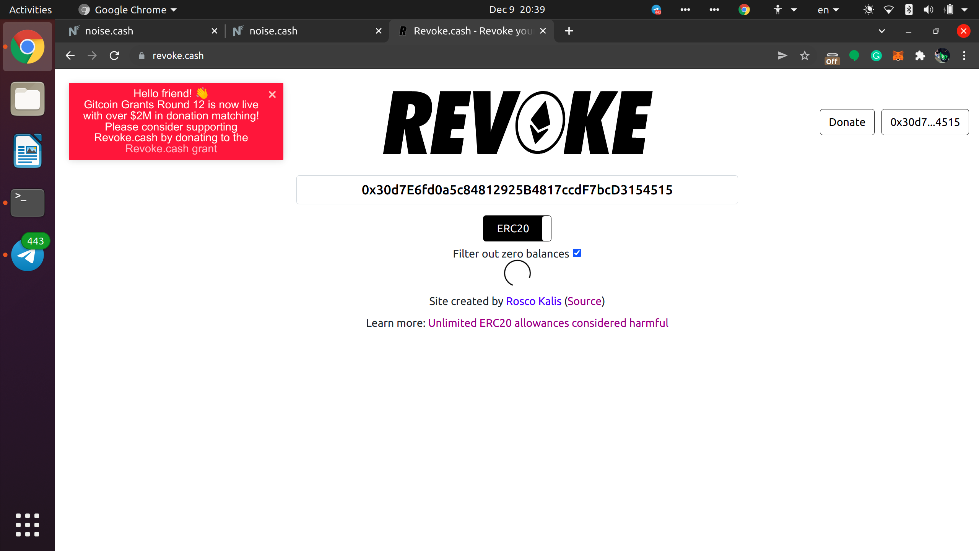Open the Chrome tab search chevron

coord(882,31)
